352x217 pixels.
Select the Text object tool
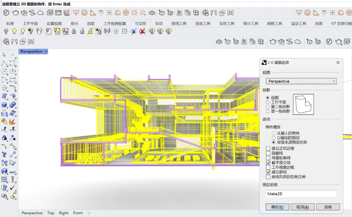tap(4, 155)
